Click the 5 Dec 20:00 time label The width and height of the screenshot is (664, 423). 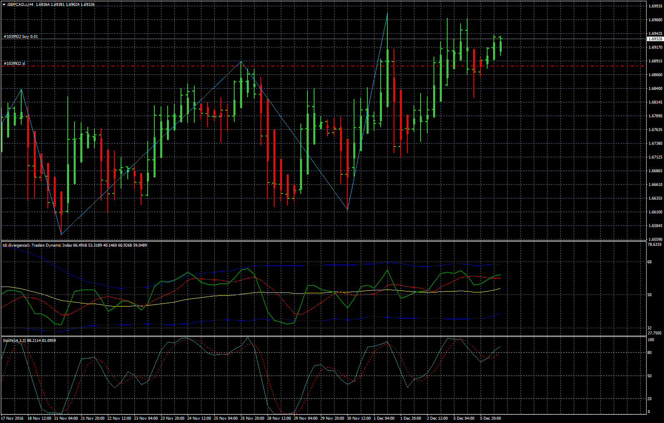(491, 418)
